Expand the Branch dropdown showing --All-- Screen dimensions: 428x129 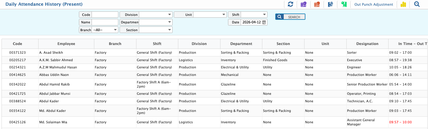click(x=105, y=30)
